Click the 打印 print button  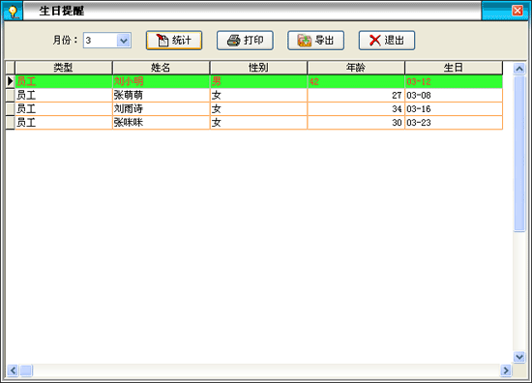pos(245,41)
